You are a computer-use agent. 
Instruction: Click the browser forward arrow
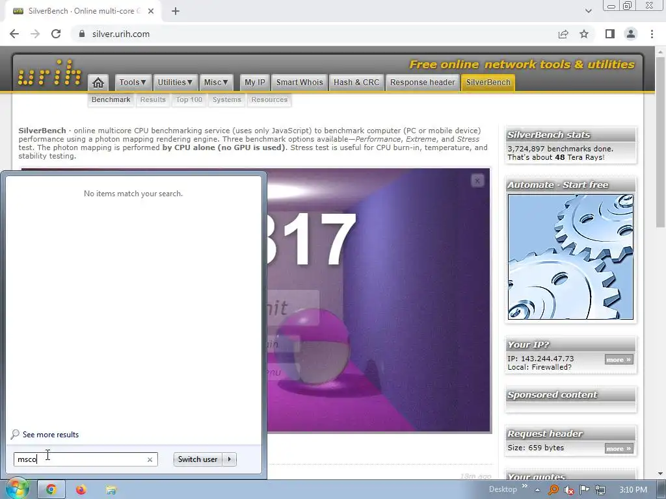[x=35, y=34]
